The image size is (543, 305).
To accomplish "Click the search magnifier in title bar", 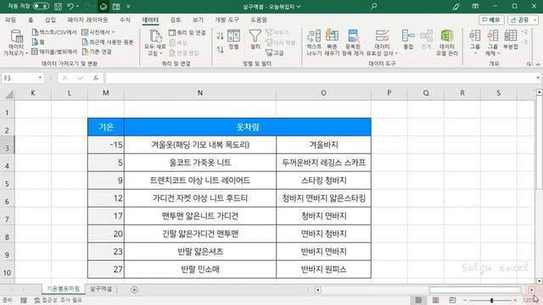I will 373,6.
